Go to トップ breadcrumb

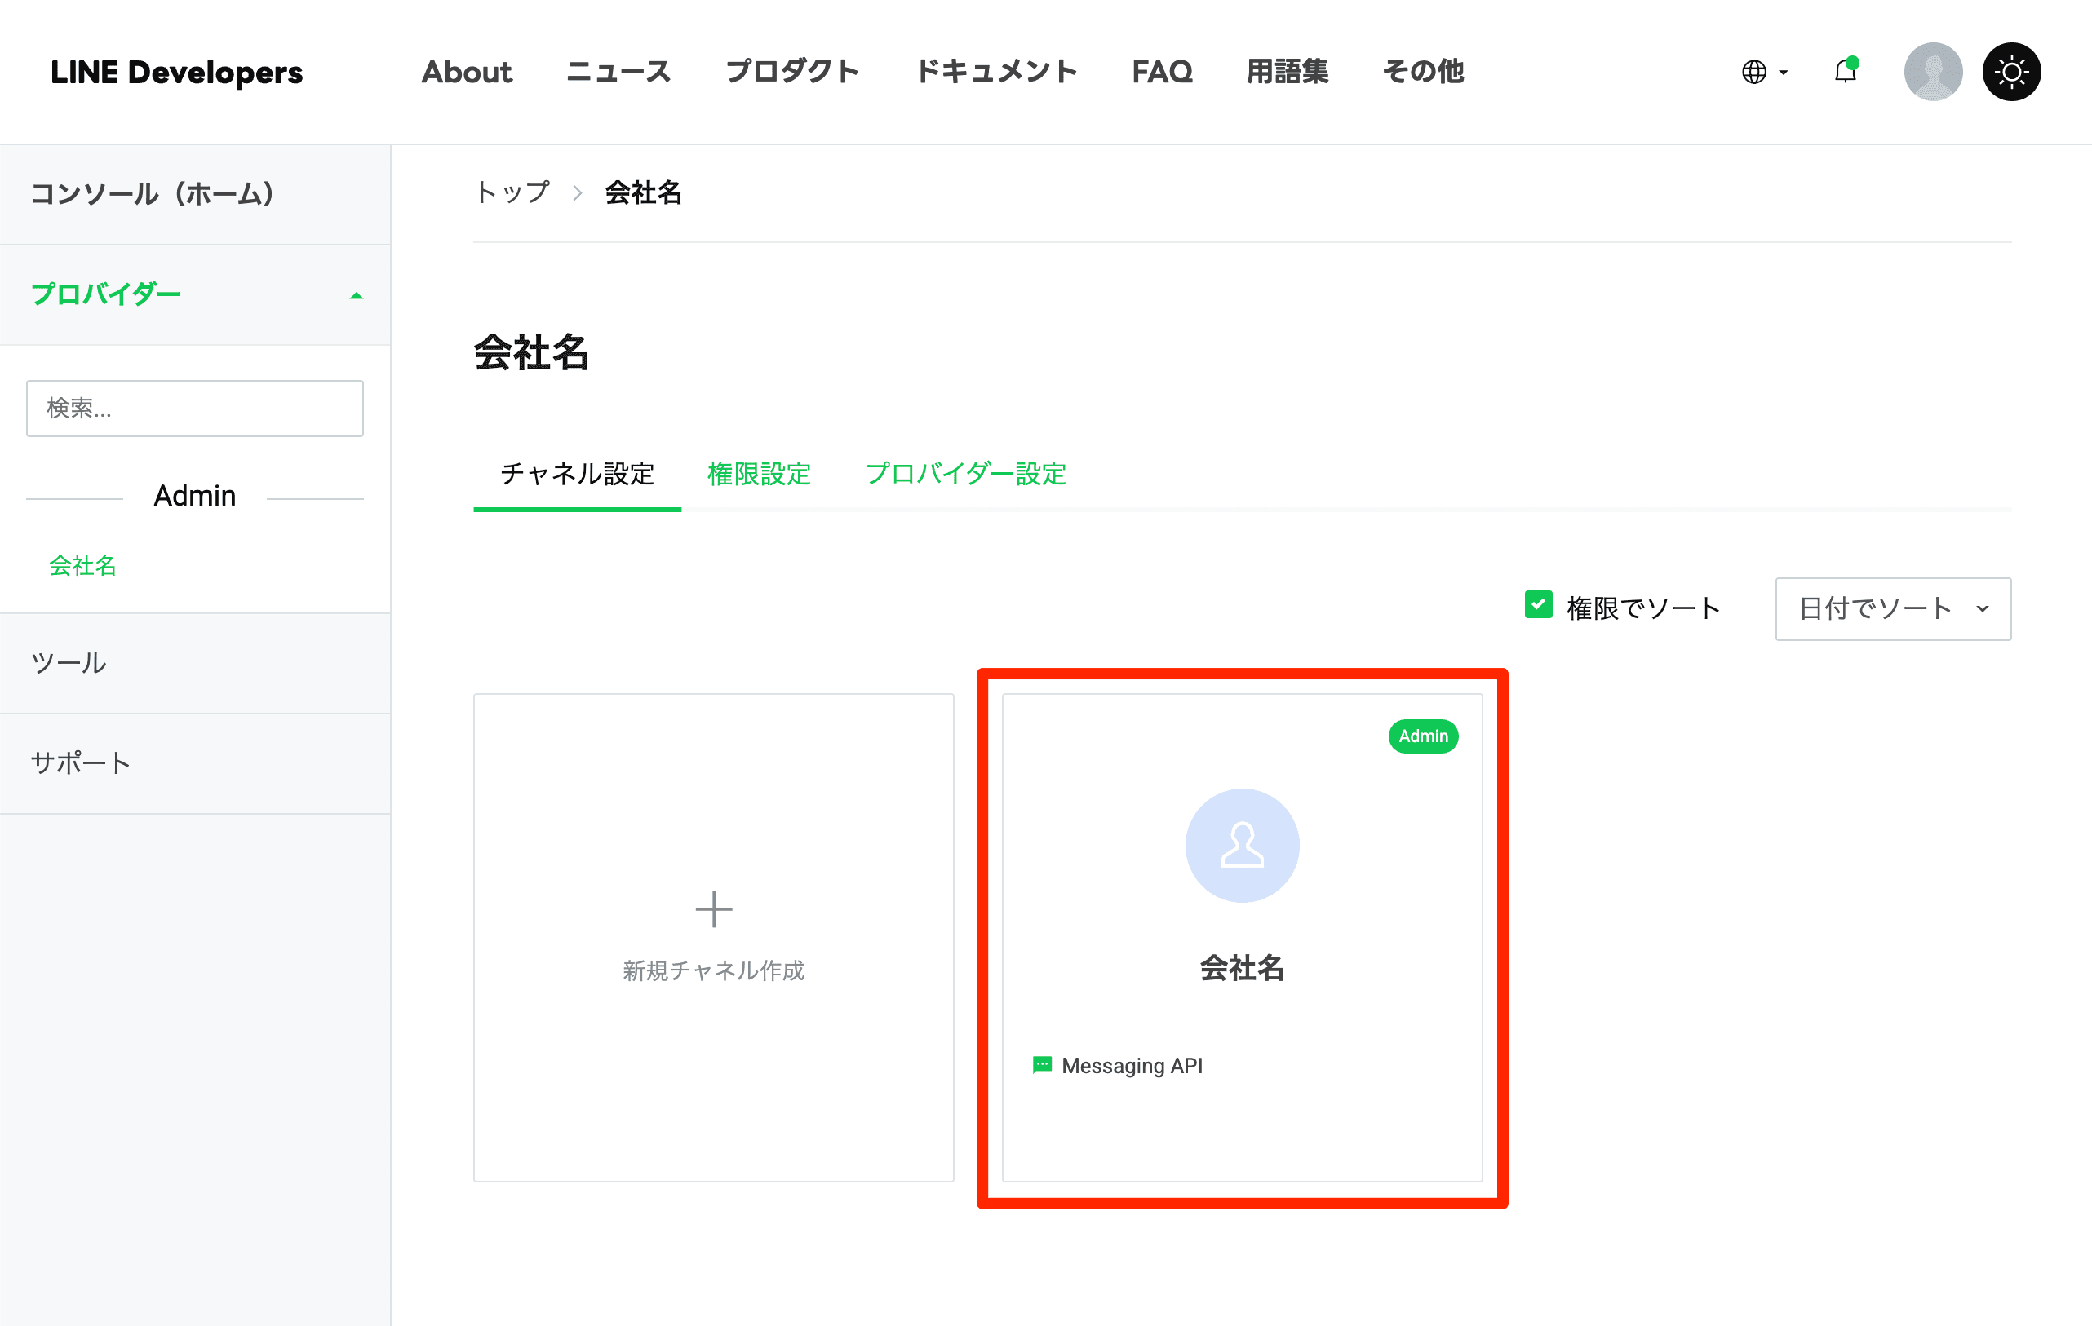512,192
